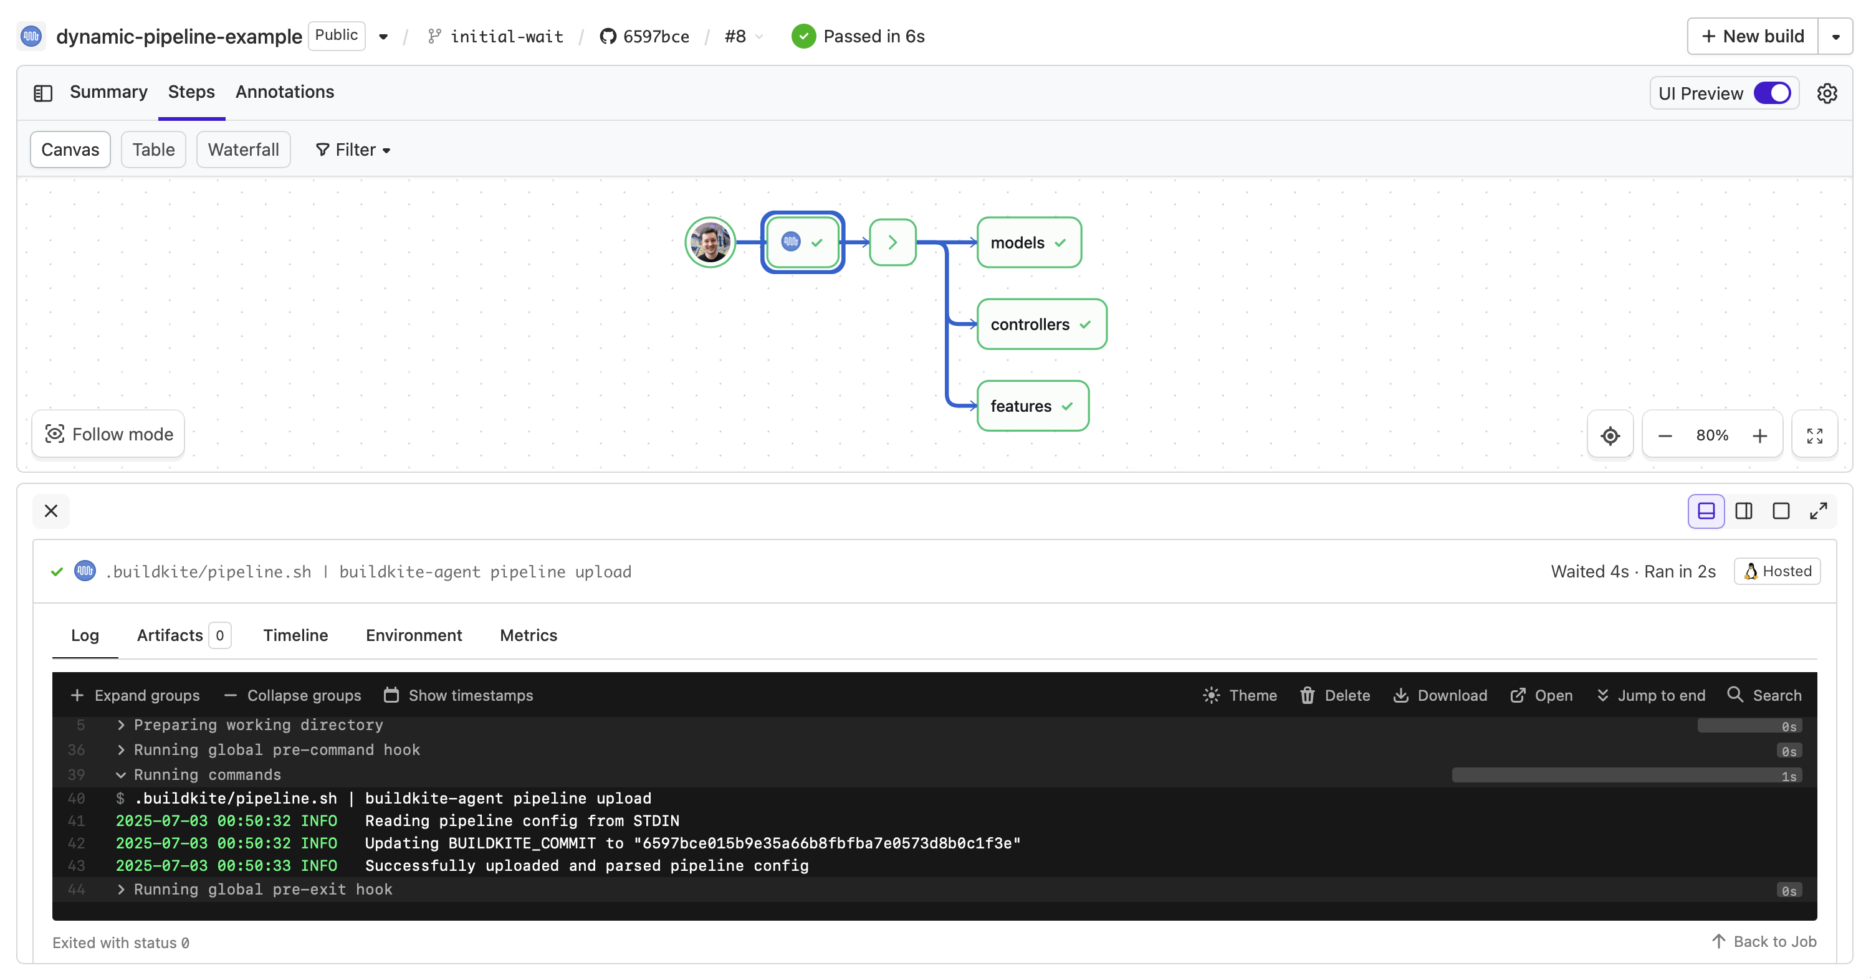This screenshot has width=1871, height=978.
Task: Expand job panel with diagonal arrows icon
Action: (1818, 511)
